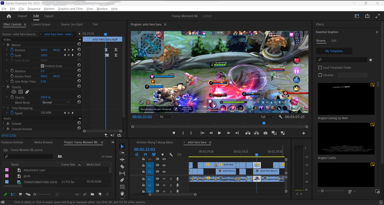
Task: Toggle Position stopwatch animation
Action: coord(12,50)
